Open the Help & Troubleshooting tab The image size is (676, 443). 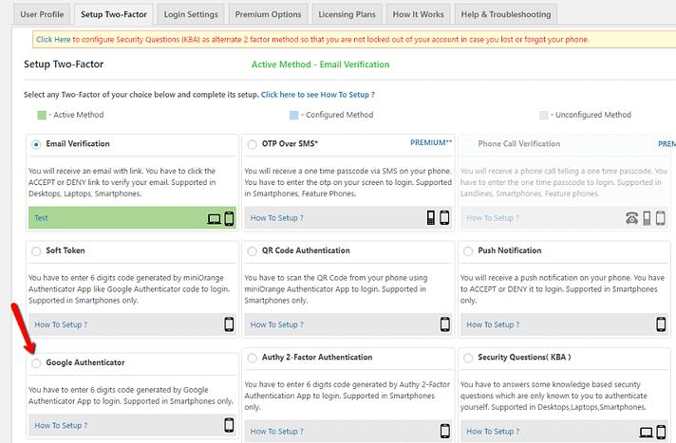point(505,14)
